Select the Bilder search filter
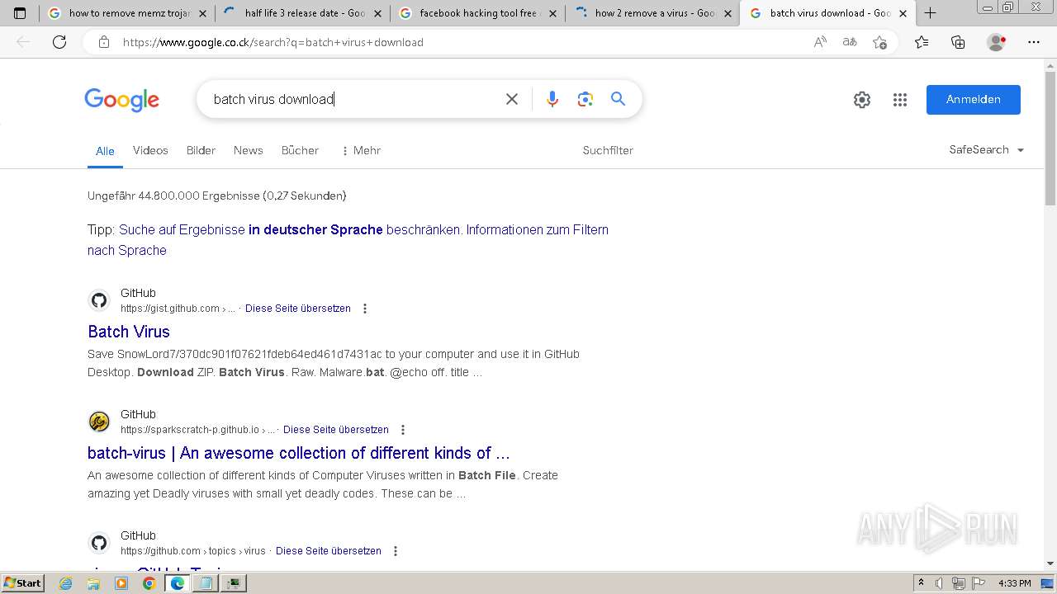The image size is (1057, 594). 201,150
